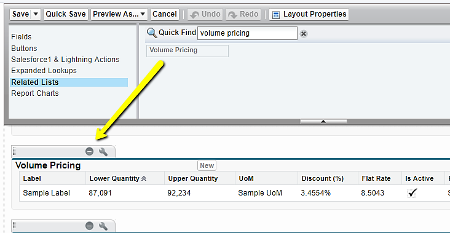Open Layout Properties
This screenshot has width=450, height=233.
point(309,14)
